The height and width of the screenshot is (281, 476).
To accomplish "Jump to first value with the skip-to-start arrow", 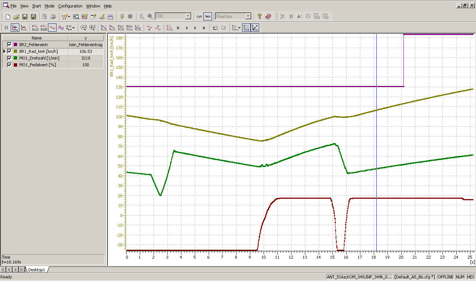I will pyautogui.click(x=178, y=28).
